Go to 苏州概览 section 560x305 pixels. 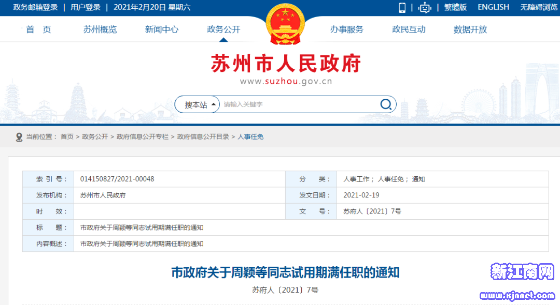pos(100,29)
